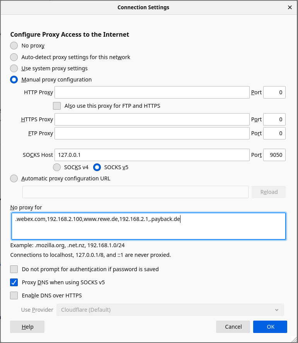Choose Auto-detect proxy settings for this network
The height and width of the screenshot is (343, 298).
[x=14, y=57]
